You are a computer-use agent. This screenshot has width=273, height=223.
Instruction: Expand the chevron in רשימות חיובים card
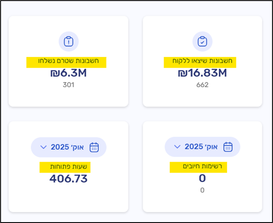(177, 147)
